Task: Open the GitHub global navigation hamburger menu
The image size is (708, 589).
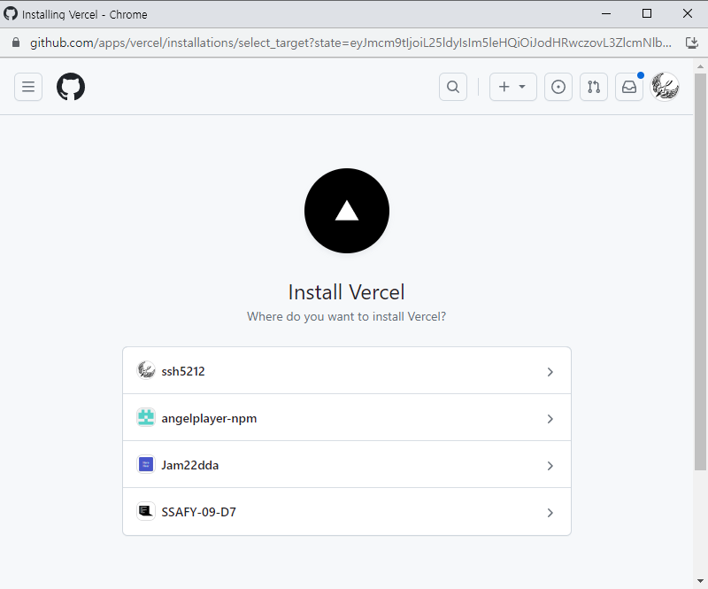Action: [x=27, y=86]
